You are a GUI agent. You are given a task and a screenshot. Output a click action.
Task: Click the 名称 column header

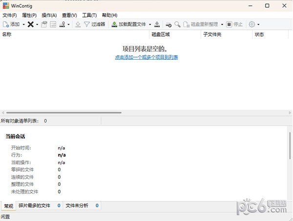click(75, 34)
